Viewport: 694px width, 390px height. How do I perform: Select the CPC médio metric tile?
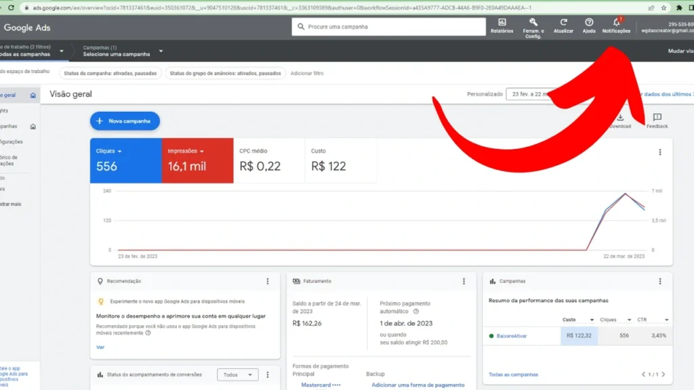point(269,161)
